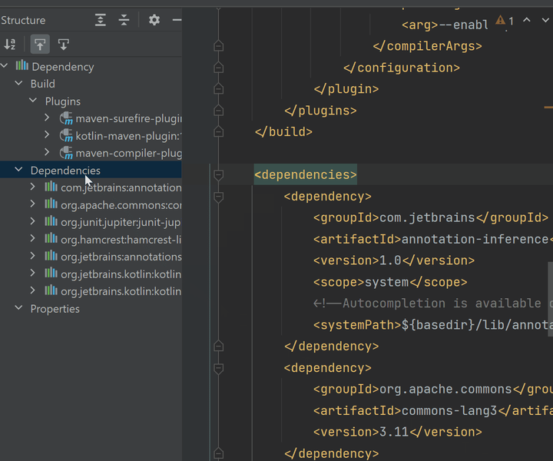553x461 pixels.
Task: Fold the dependencies tag in editor gutter
Action: click(x=219, y=175)
